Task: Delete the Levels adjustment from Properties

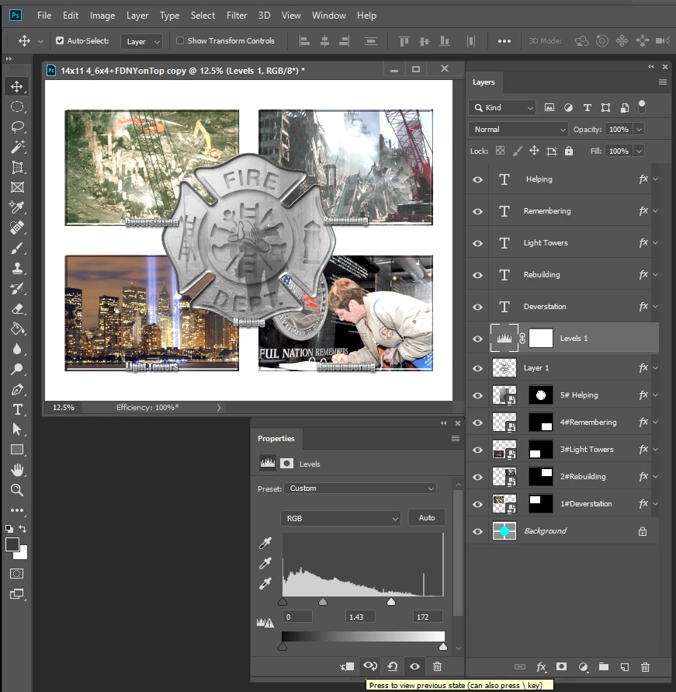Action: point(437,666)
